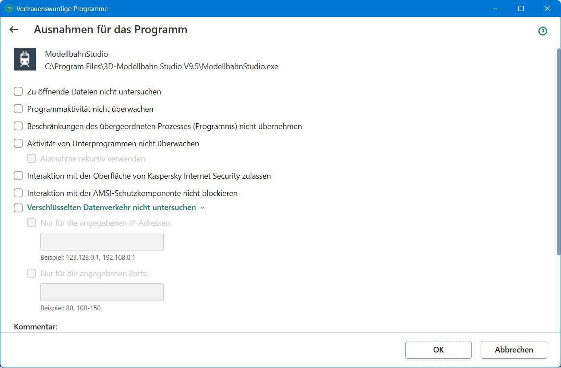Collapse the 'Verschlüsselten Datenverkehr' chevron
This screenshot has width=561, height=368.
[202, 208]
